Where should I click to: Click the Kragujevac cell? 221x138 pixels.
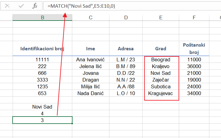pos(161,93)
